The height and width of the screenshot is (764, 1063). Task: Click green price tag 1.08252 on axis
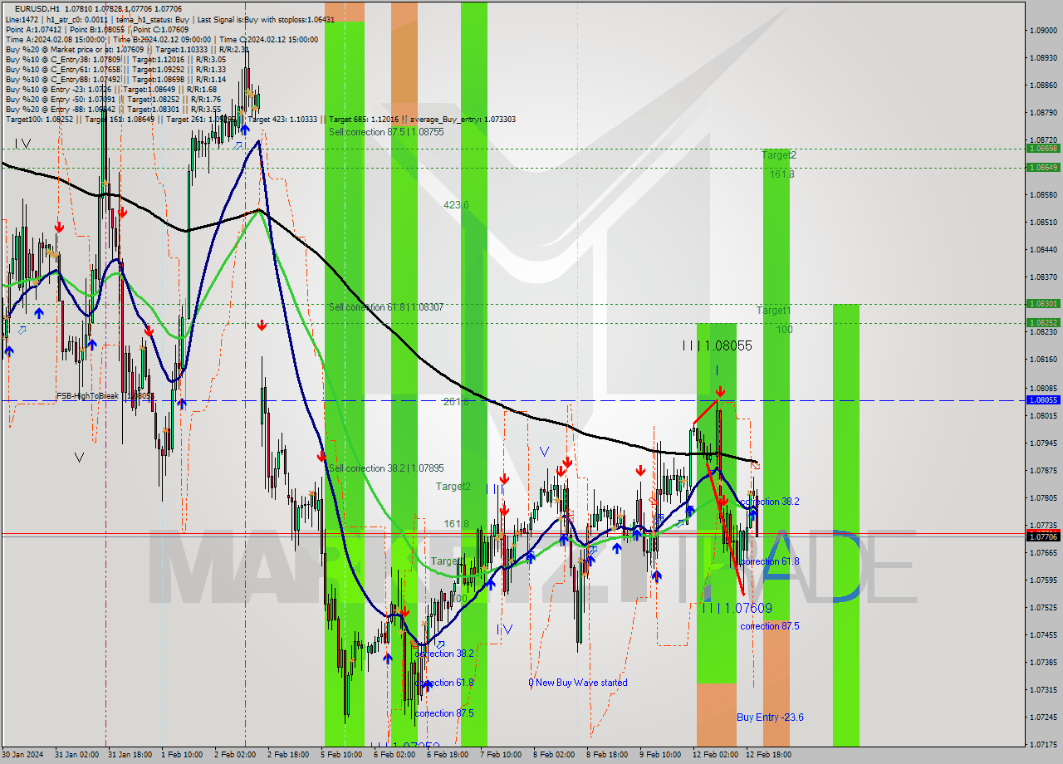coord(1042,322)
